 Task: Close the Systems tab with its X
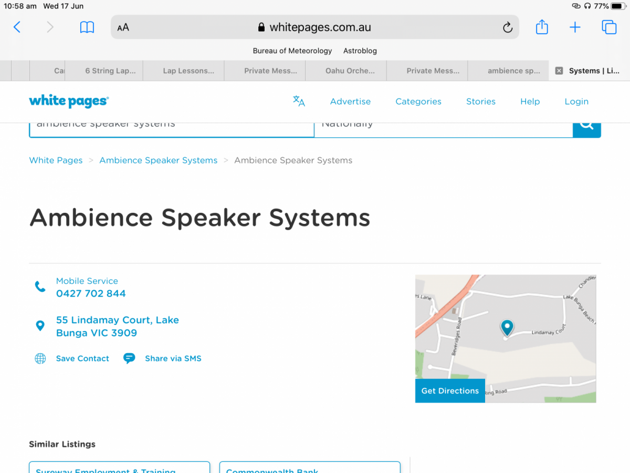[x=559, y=70]
